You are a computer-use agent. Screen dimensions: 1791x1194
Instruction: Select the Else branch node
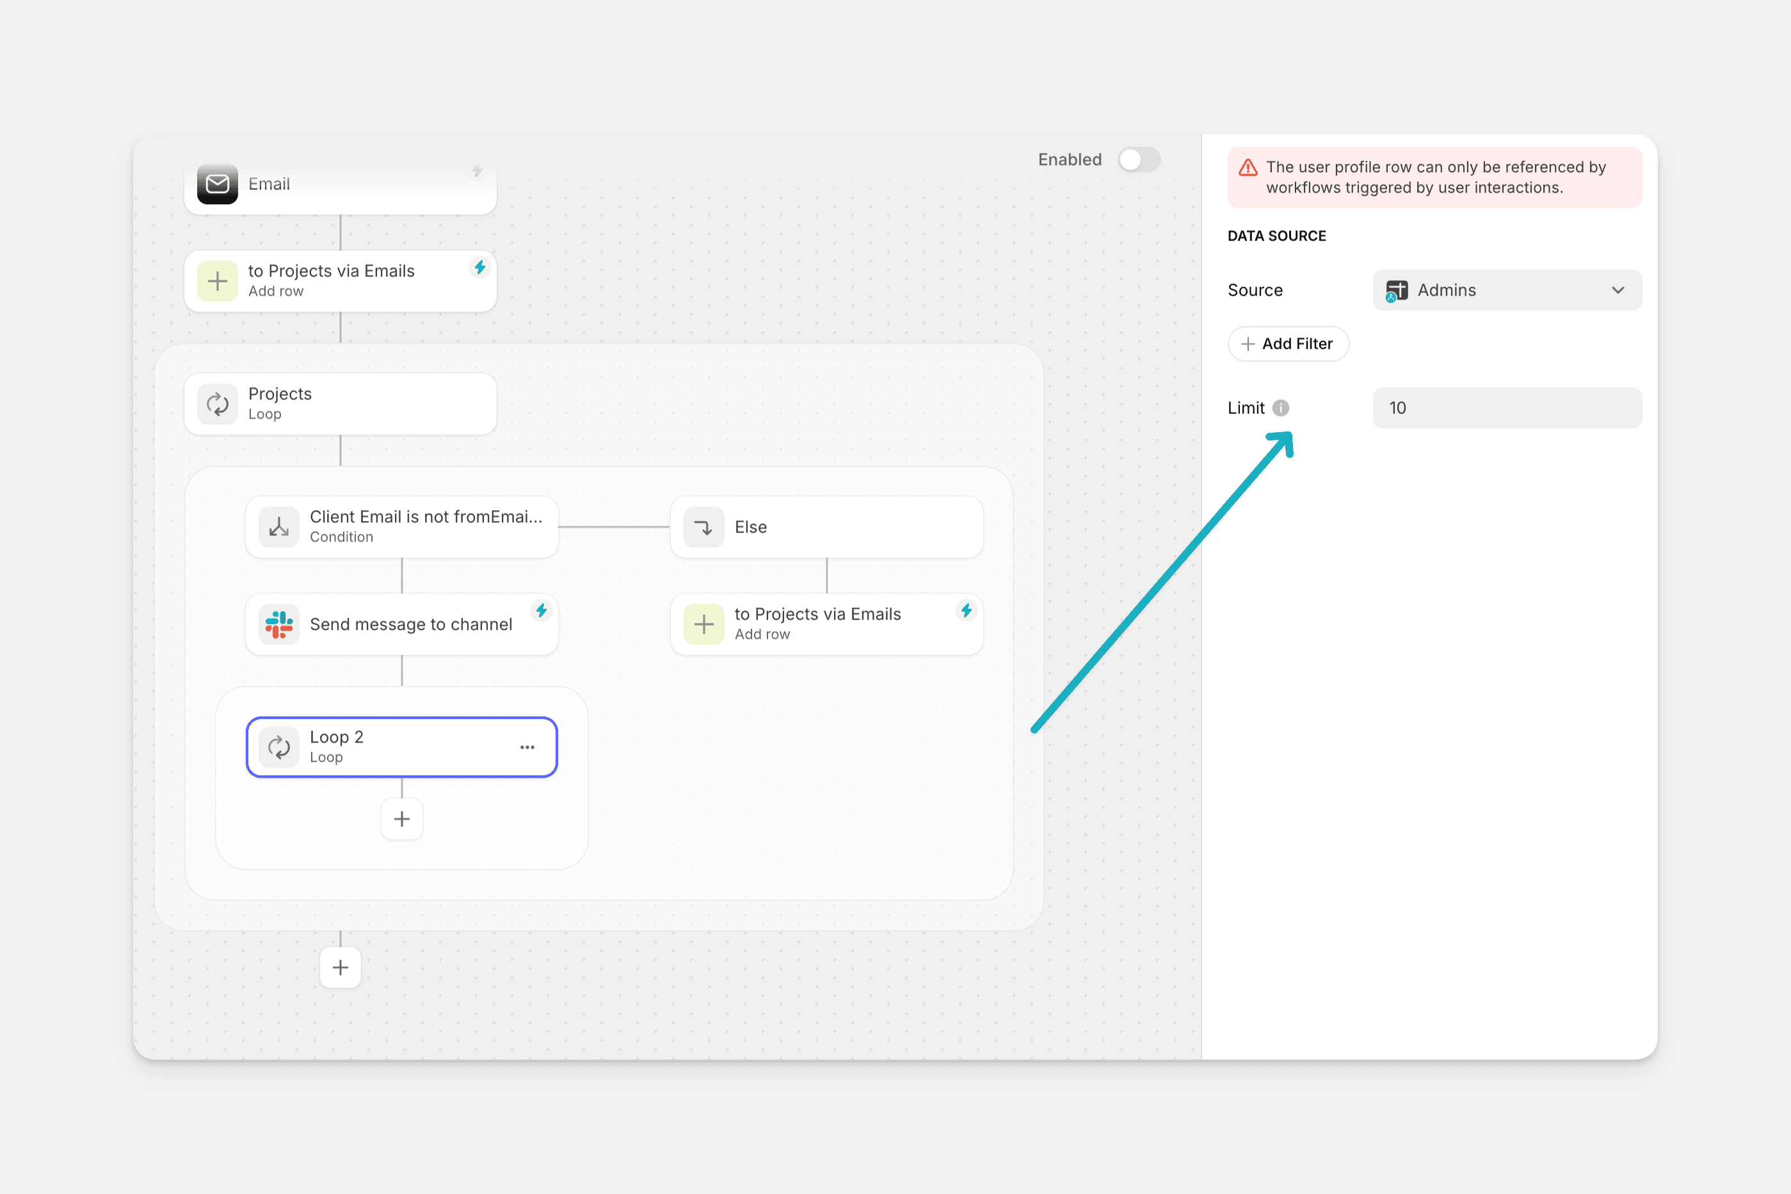pyautogui.click(x=826, y=527)
